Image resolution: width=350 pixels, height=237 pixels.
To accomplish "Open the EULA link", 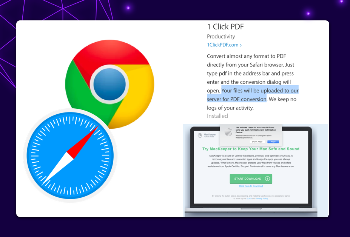I will (249, 199).
